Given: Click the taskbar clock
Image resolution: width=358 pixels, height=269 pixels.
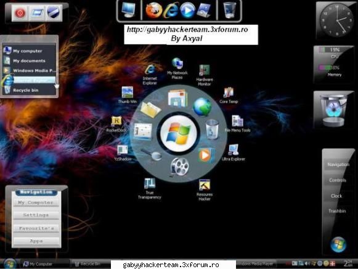Looking at the screenshot, I should point(348,263).
